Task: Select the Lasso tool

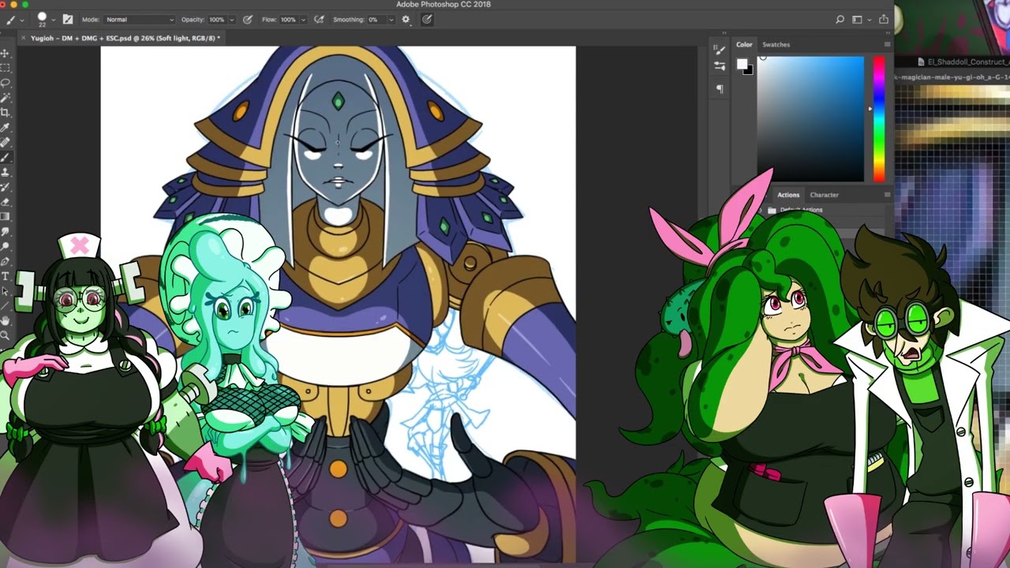Action: click(5, 83)
